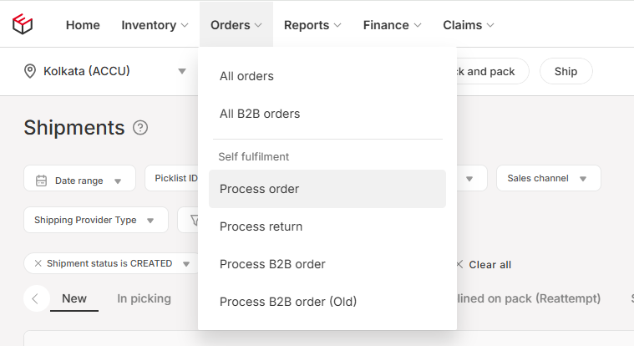Switch to the In picking tab

pyautogui.click(x=144, y=298)
